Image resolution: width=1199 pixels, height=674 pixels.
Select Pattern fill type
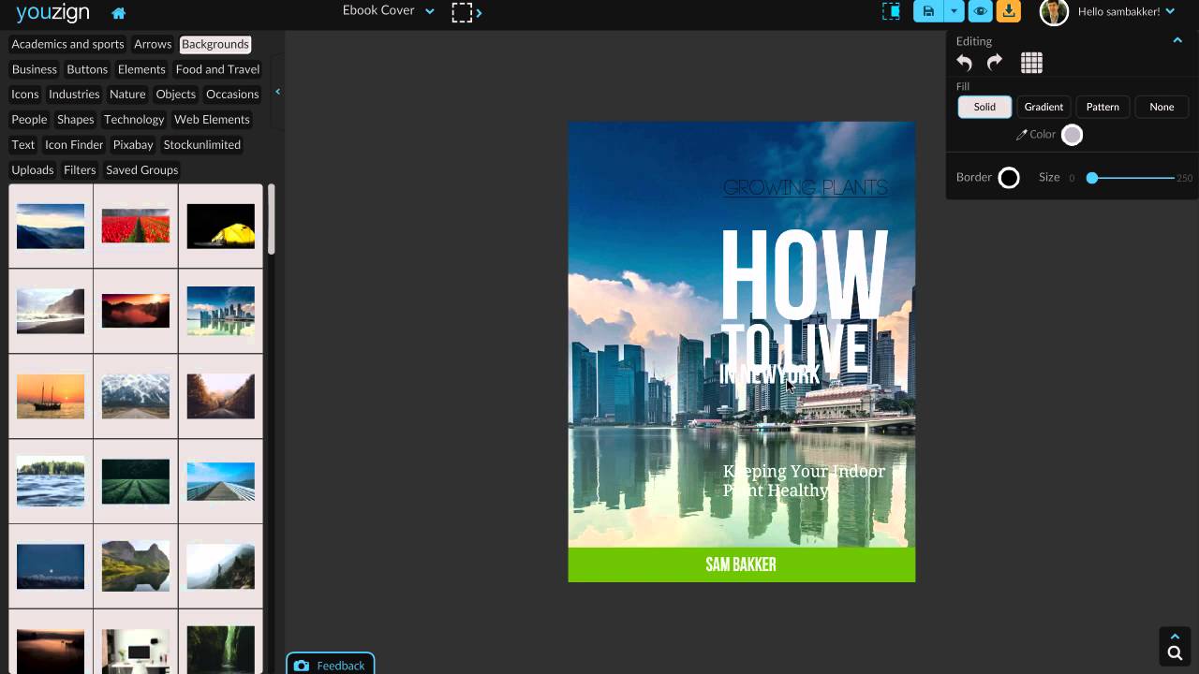(1103, 107)
